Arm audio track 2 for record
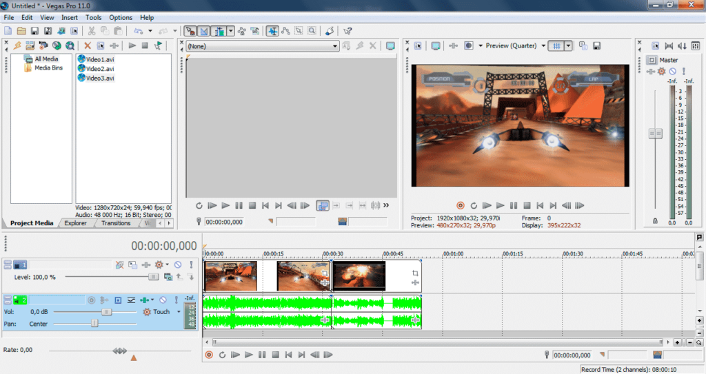The height and width of the screenshot is (374, 706). 92,300
